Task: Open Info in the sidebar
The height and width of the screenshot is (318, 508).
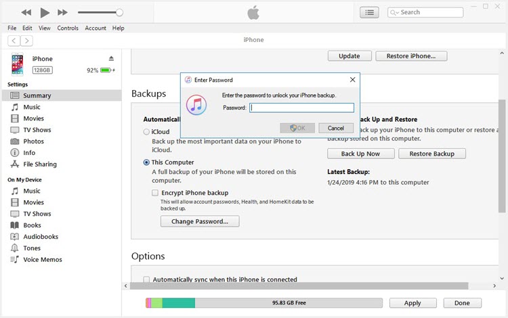Action: pos(62,153)
